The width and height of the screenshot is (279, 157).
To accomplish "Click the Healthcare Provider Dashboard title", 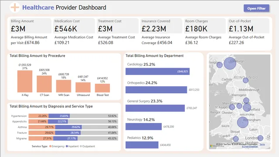I will 64,7.
